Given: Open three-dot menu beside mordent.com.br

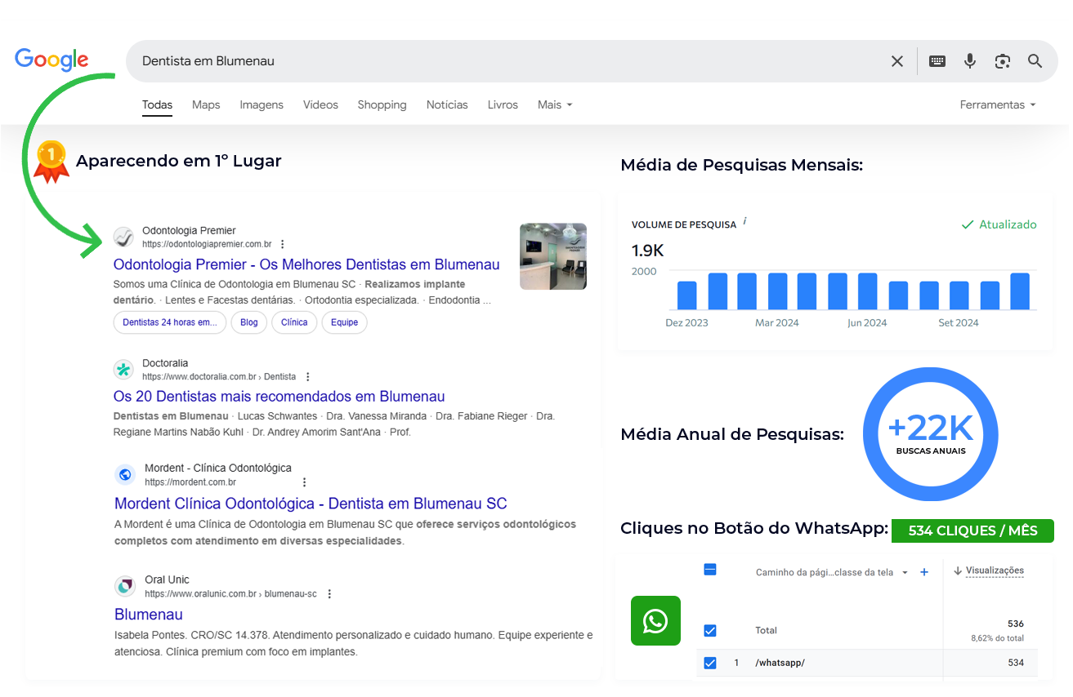Looking at the screenshot, I should point(305,482).
